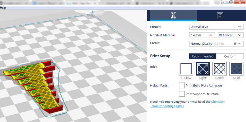Choose the Light infill icon
246x122 pixels.
203,69
